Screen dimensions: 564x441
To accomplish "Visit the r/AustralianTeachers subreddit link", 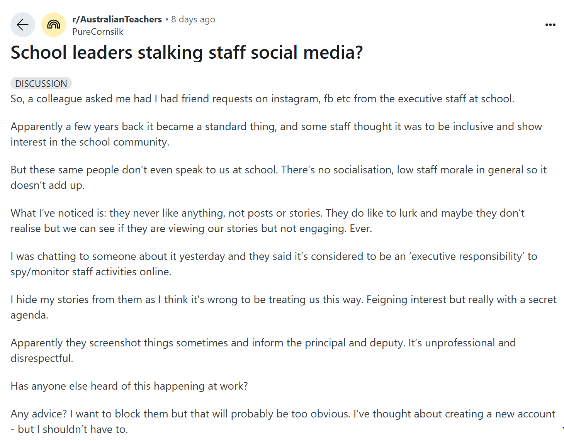I will (x=117, y=19).
